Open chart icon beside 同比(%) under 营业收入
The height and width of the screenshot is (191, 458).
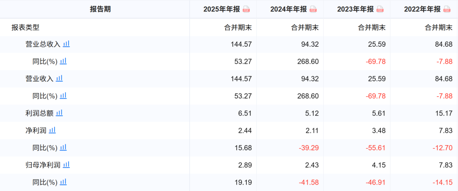point(63,95)
